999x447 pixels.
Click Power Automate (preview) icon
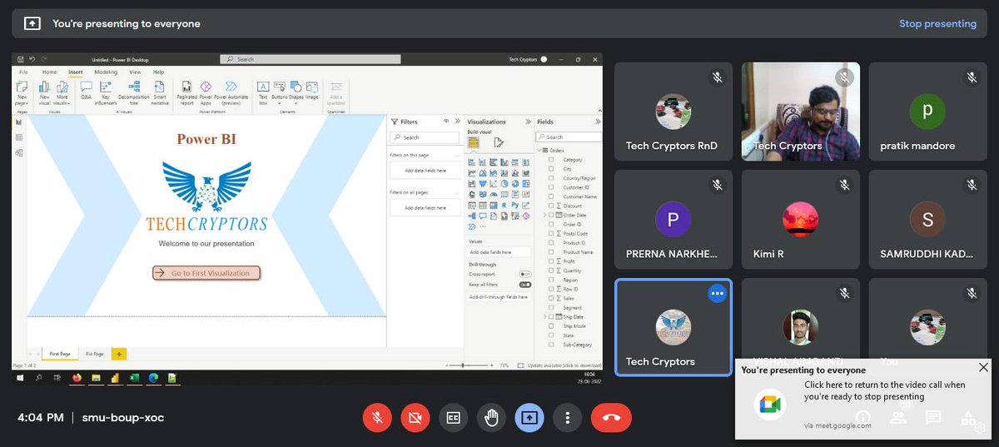[231, 92]
